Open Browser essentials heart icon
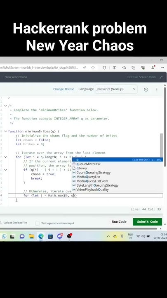167x298 pixels. tap(143, 67)
